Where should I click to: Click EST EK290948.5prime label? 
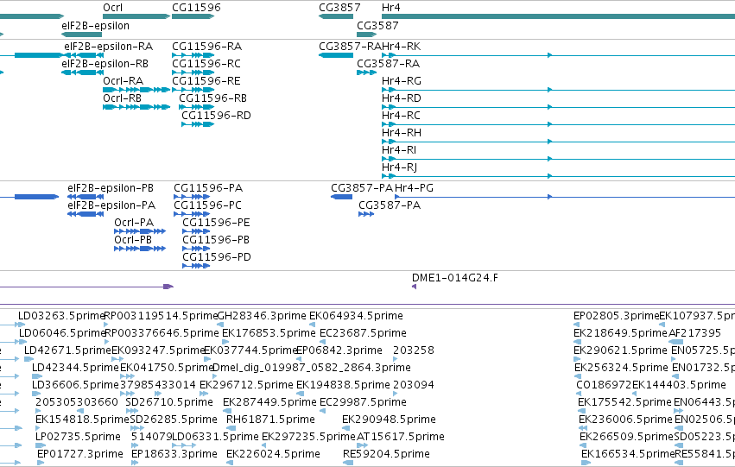[389, 420]
